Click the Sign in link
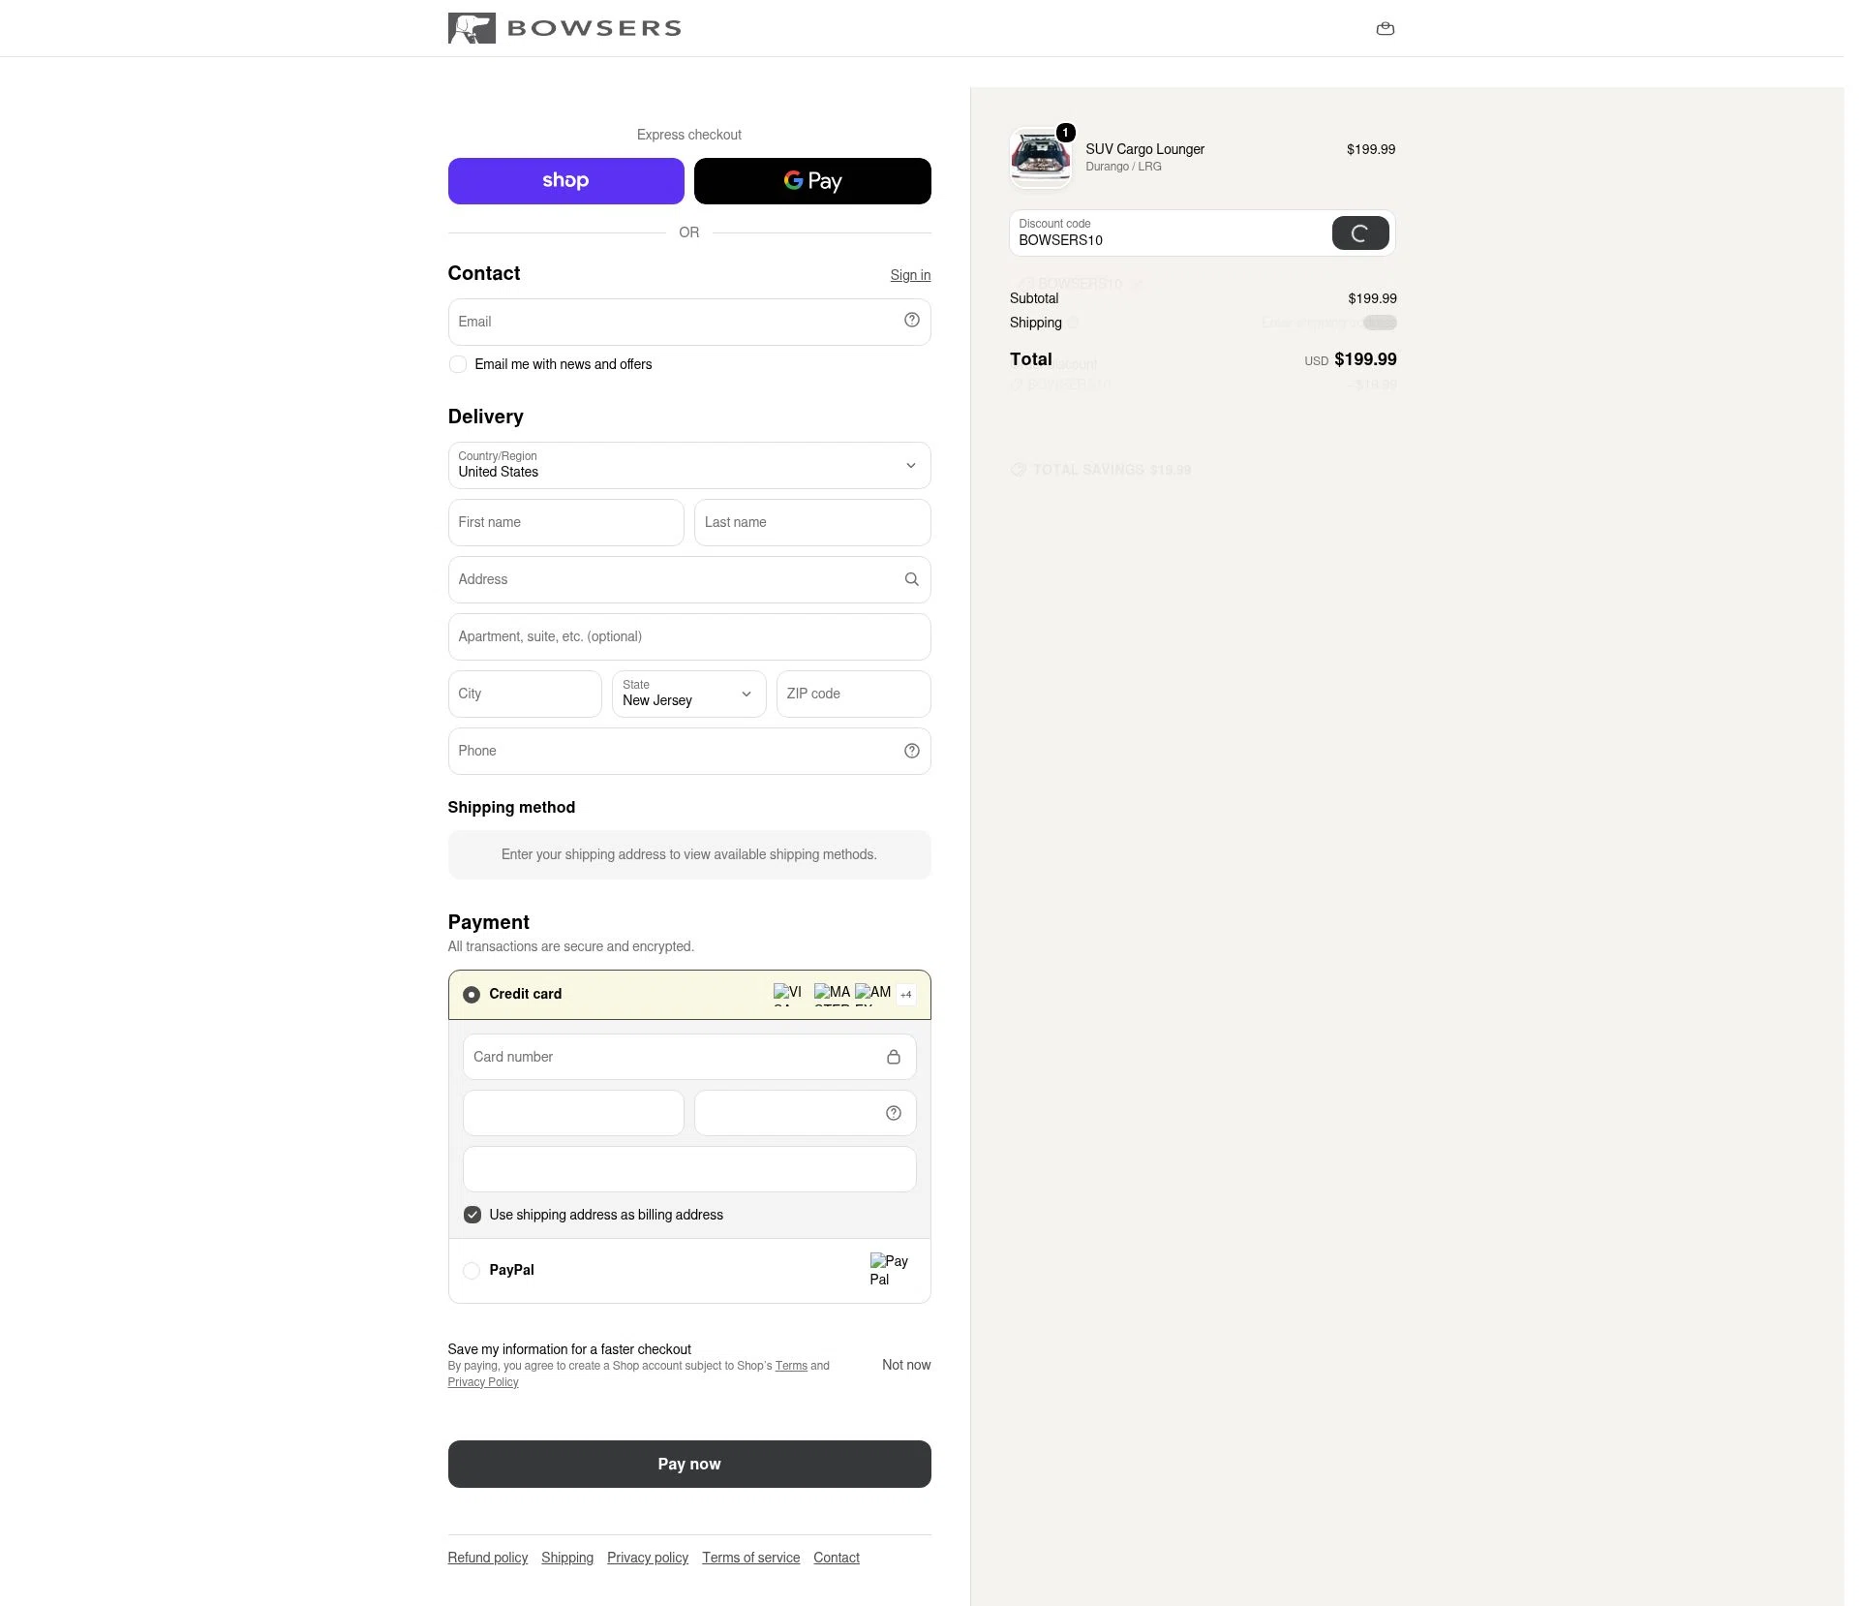The width and height of the screenshot is (1859, 1606). click(x=910, y=275)
